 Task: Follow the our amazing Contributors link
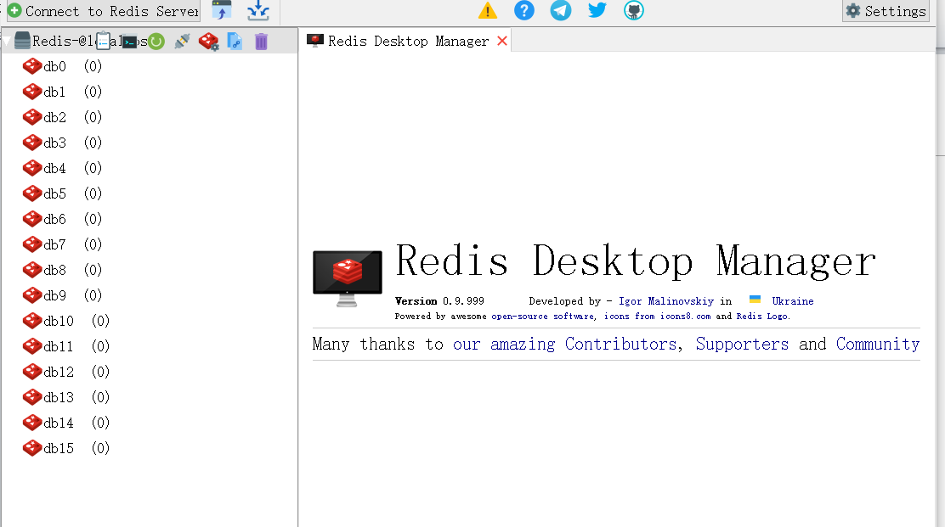(565, 344)
